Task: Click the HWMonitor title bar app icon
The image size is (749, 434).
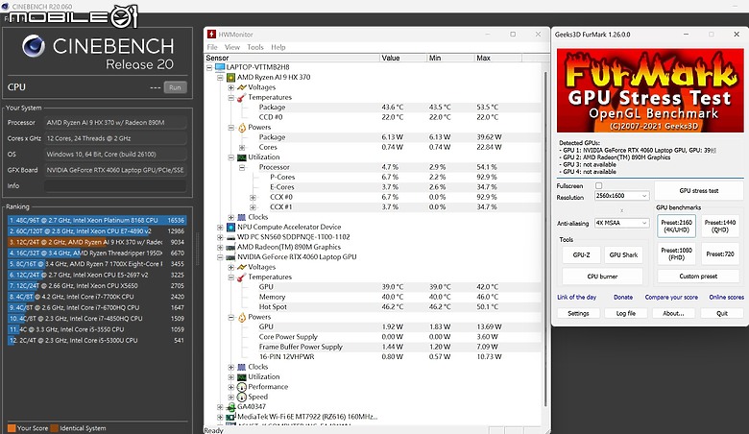Action: pyautogui.click(x=211, y=35)
